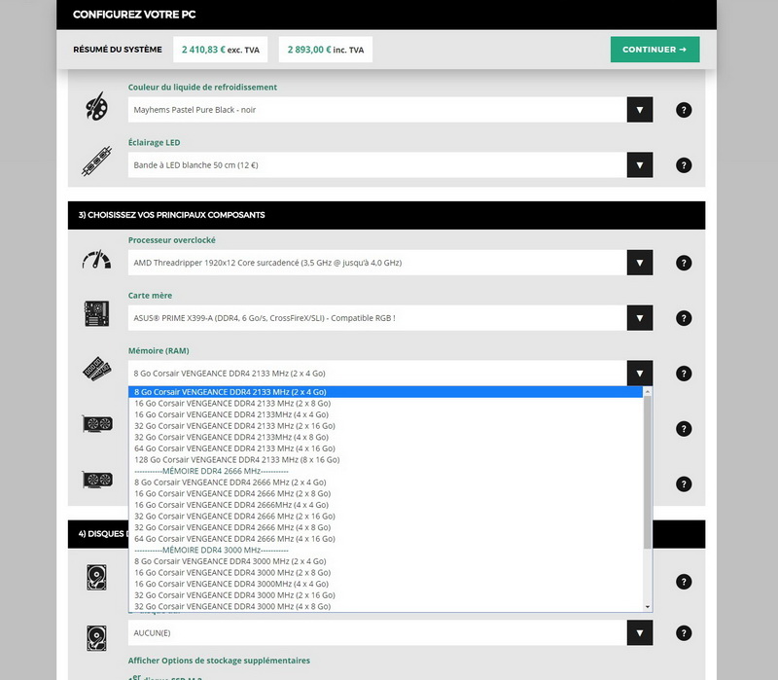Click Afficher Options de stockage supplémentaires

coord(219,661)
